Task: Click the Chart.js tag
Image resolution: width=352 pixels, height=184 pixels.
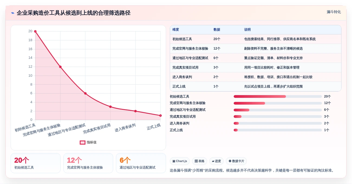Action: pyautogui.click(x=180, y=161)
